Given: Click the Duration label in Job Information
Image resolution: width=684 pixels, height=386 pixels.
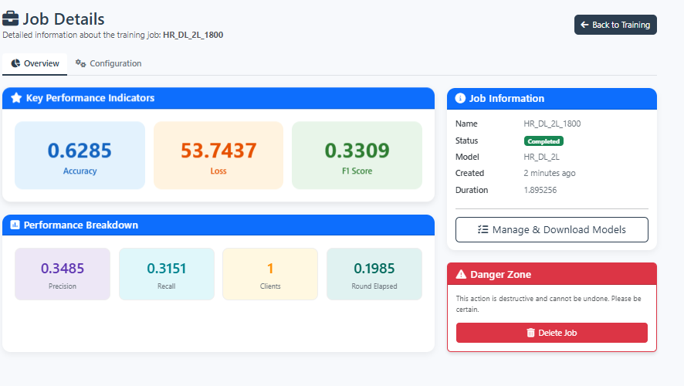Looking at the screenshot, I should pos(472,190).
